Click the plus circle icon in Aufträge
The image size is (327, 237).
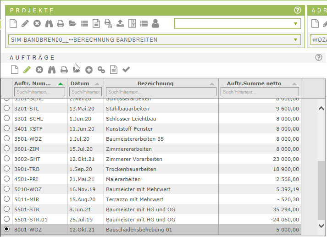click(x=89, y=70)
